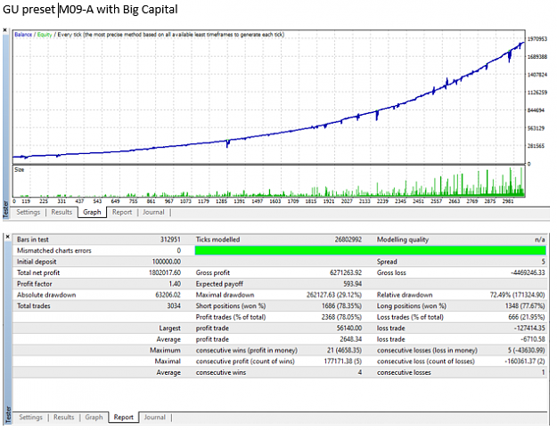Click the Balance legend label

(23, 35)
